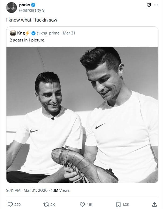This screenshot has height=209, width=166.
Task: Open the parks display name link
Action: click(x=24, y=5)
